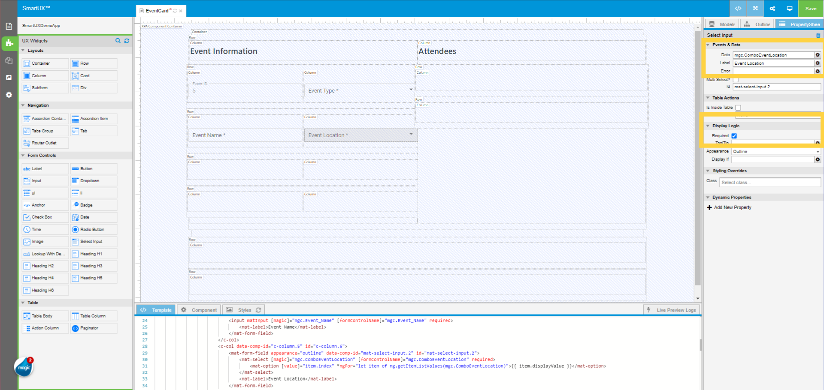Open the sharing settings icon in the top bar
824x390 pixels.
click(x=772, y=8)
